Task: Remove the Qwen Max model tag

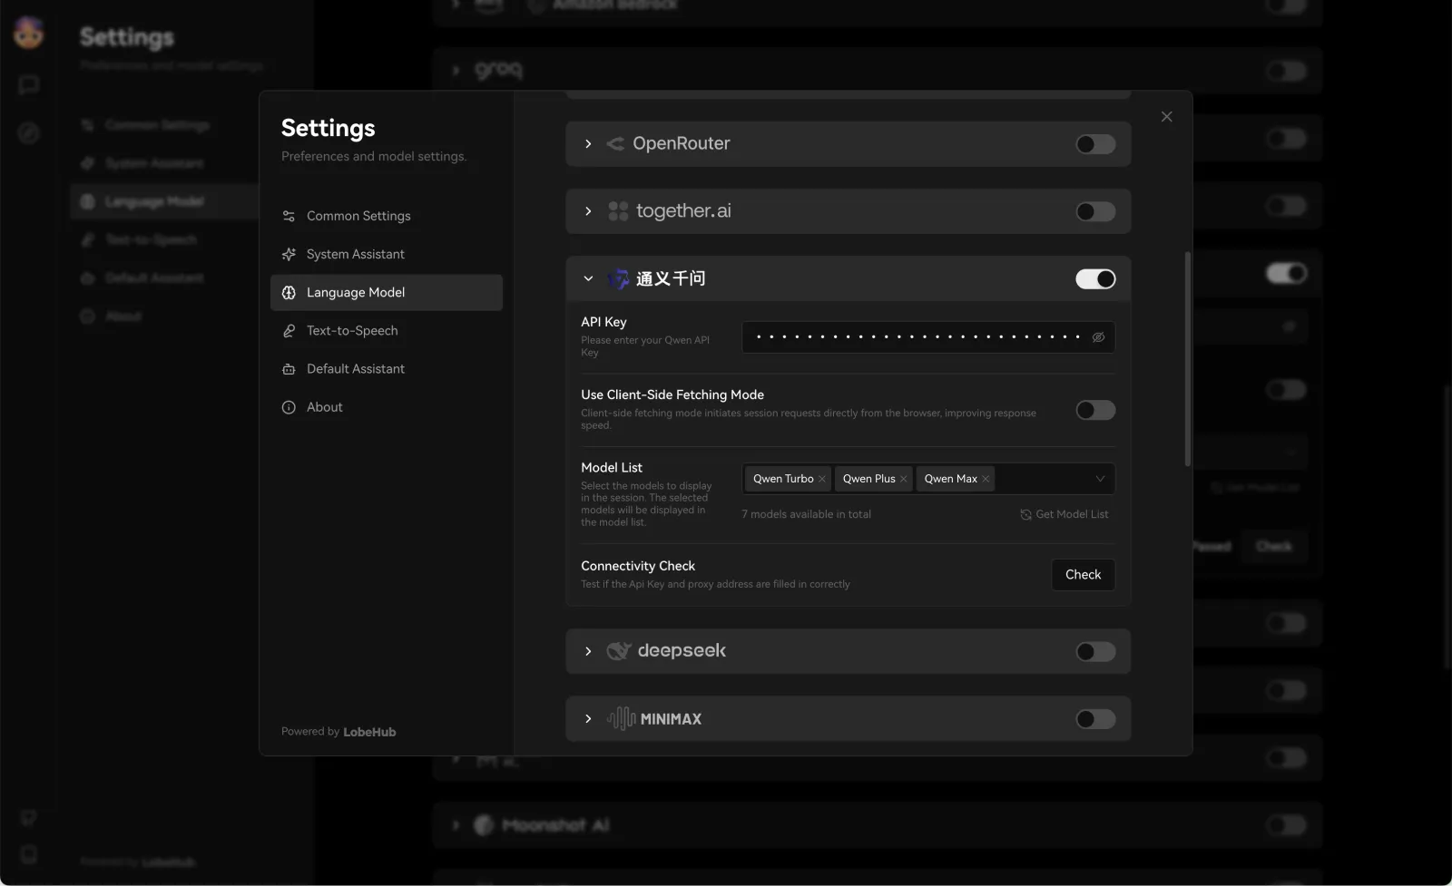Action: pos(986,479)
